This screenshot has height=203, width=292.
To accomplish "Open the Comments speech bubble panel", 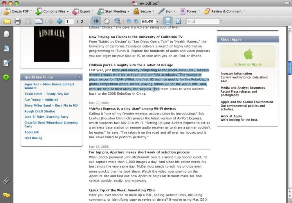I will pyautogui.click(x=7, y=195).
